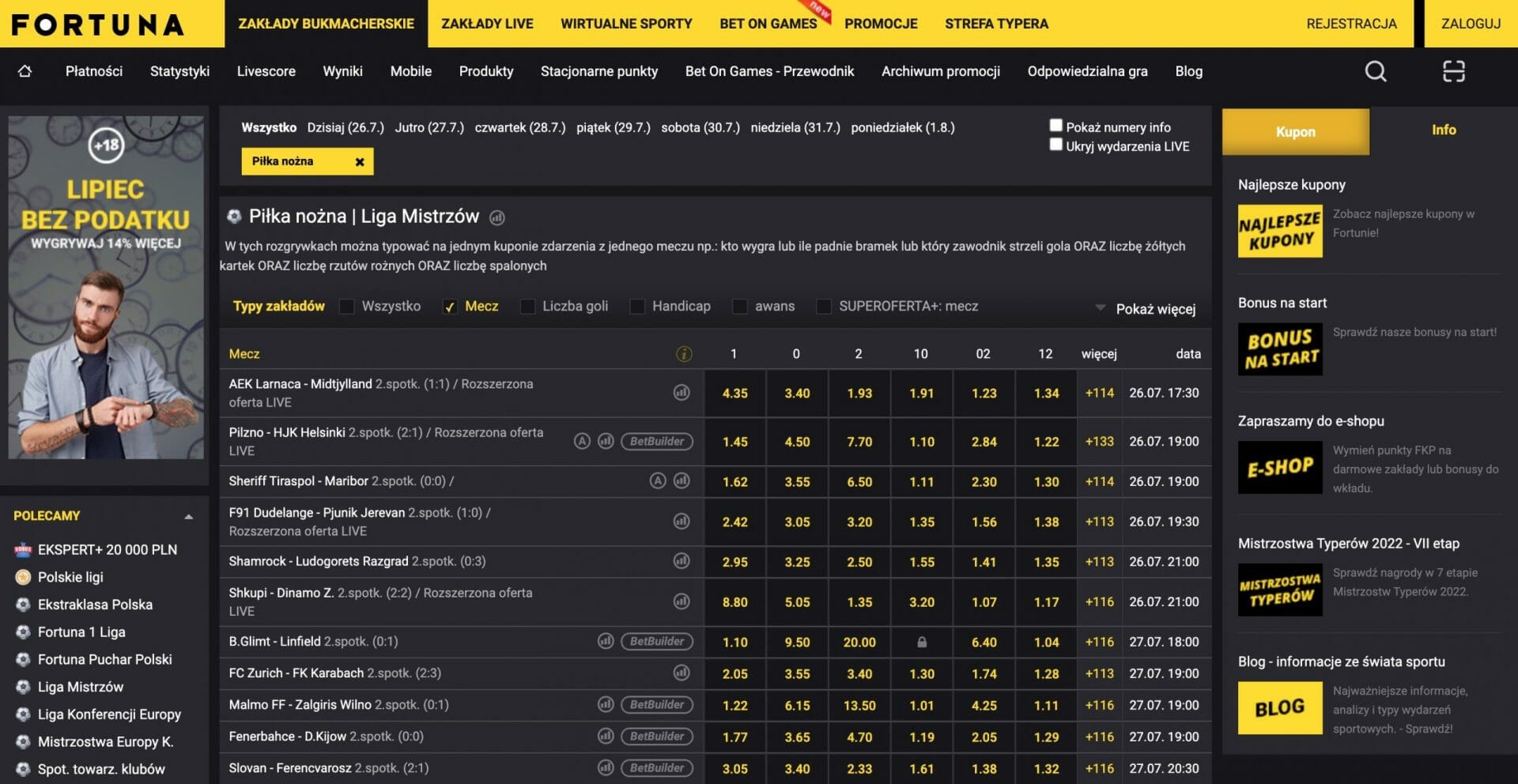Image resolution: width=1518 pixels, height=784 pixels.
Task: Open the Livescore menu item
Action: click(x=266, y=71)
